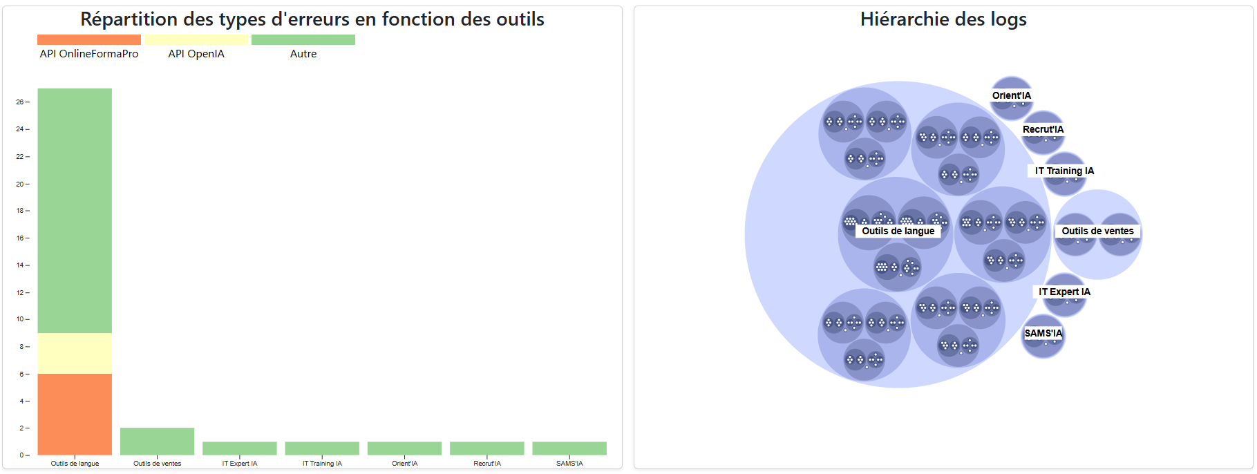The height and width of the screenshot is (474, 1257).
Task: Click the orange API OnlineFormaPro bar segment
Action: click(x=75, y=415)
